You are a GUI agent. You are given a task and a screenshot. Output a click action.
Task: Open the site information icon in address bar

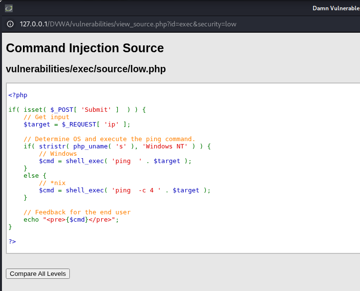click(x=10, y=24)
